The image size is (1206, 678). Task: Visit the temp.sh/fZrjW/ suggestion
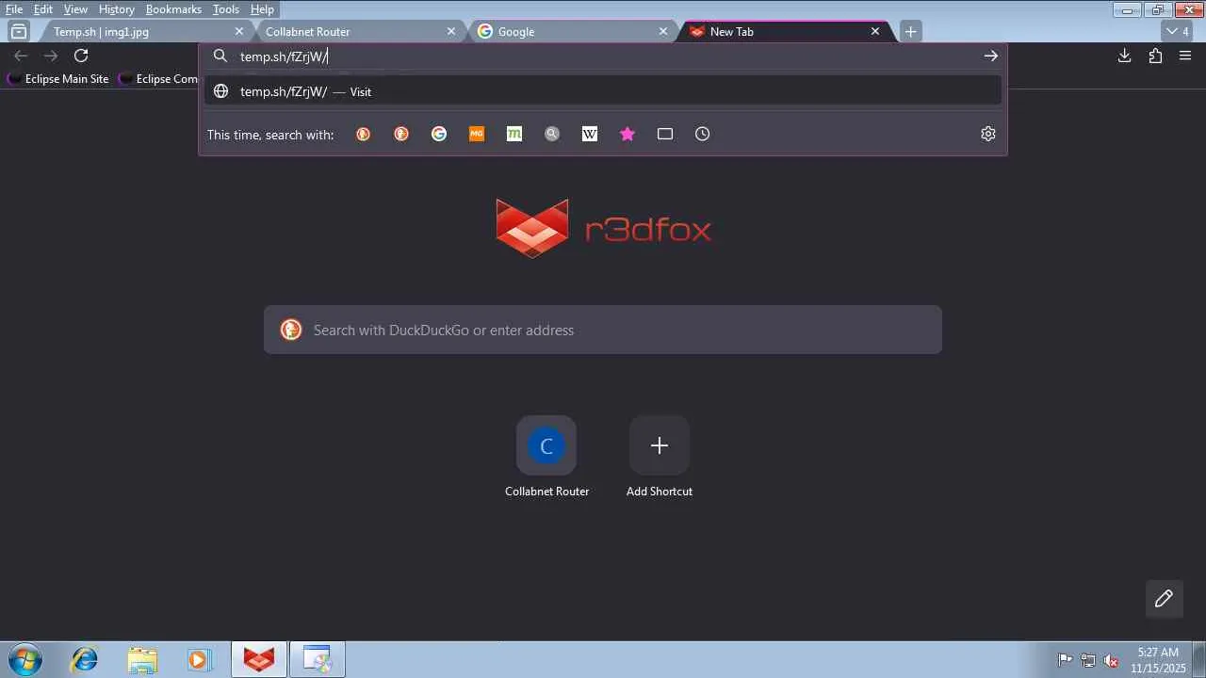[x=603, y=91]
